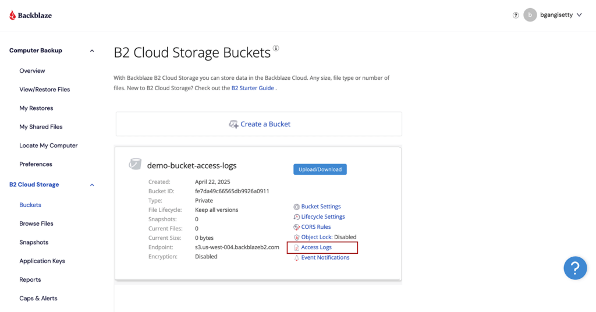Click the info icon beside page title
Viewport: 596px width, 312px height.
pos(276,49)
